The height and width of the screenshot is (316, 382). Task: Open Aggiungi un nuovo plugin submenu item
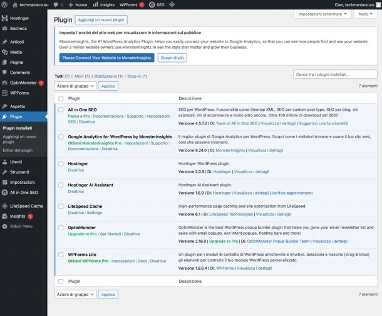(x=20, y=140)
